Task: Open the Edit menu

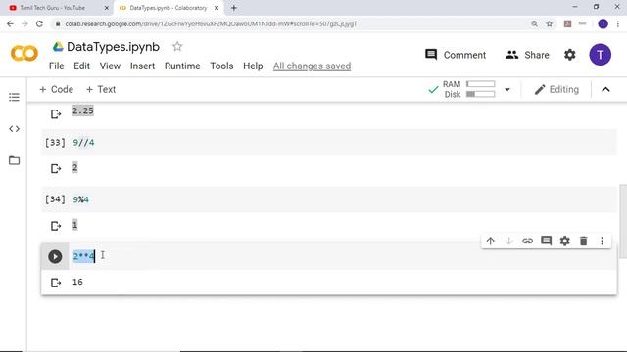Action: tap(81, 66)
